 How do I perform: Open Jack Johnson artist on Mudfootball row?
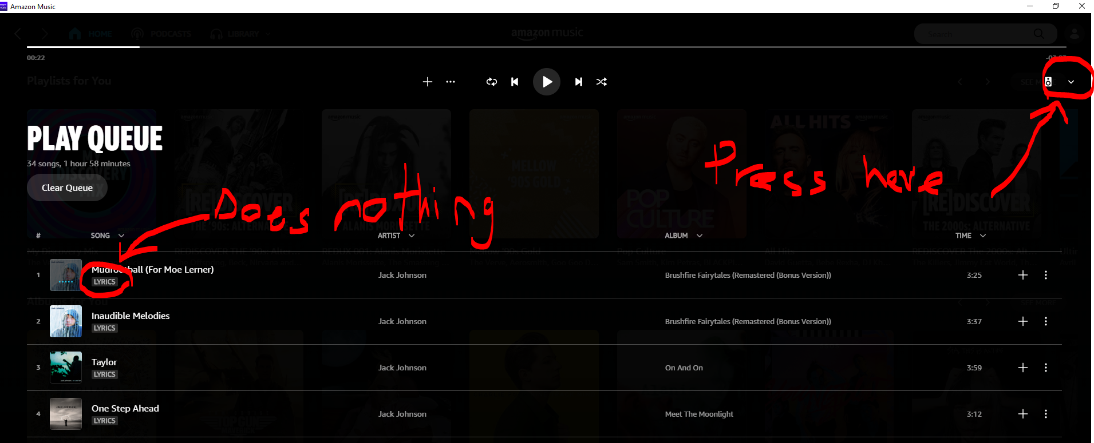click(x=402, y=275)
